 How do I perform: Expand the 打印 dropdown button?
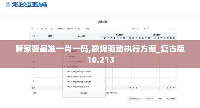pos(150,99)
